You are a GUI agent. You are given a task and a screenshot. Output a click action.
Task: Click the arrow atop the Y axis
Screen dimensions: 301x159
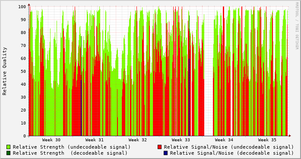pyautogui.click(x=29, y=4)
